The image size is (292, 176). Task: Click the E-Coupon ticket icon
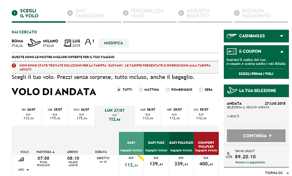(231, 51)
